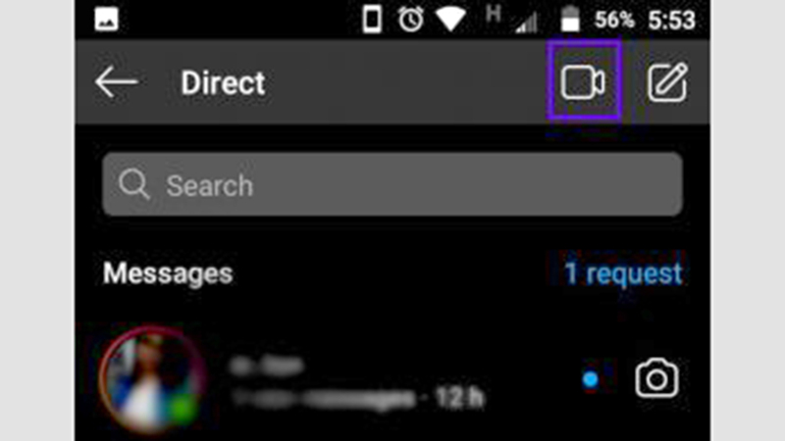Start a video chat with camera icon
785x441 pixels.
click(x=583, y=82)
